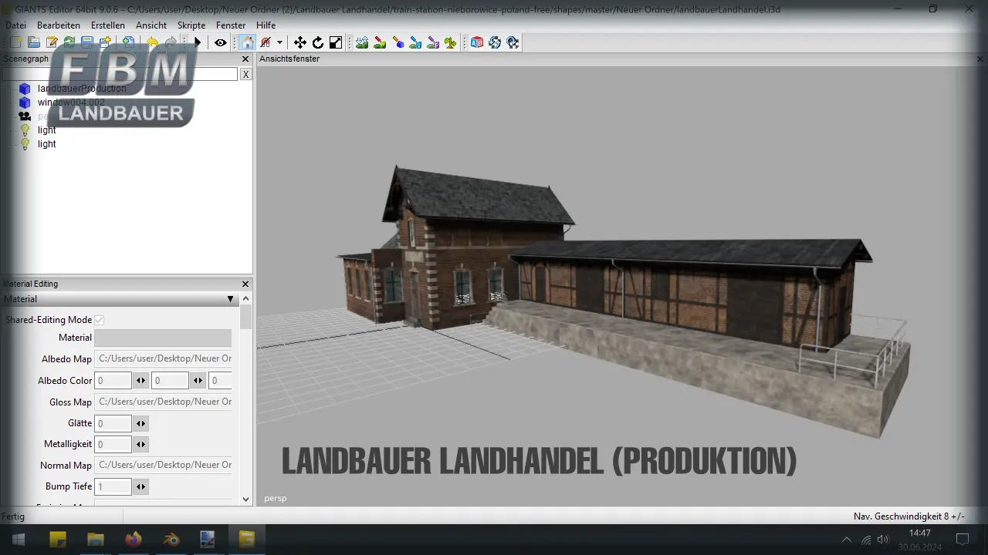The image size is (988, 555).
Task: Create a new scene with the New icon
Action: pyautogui.click(x=15, y=42)
